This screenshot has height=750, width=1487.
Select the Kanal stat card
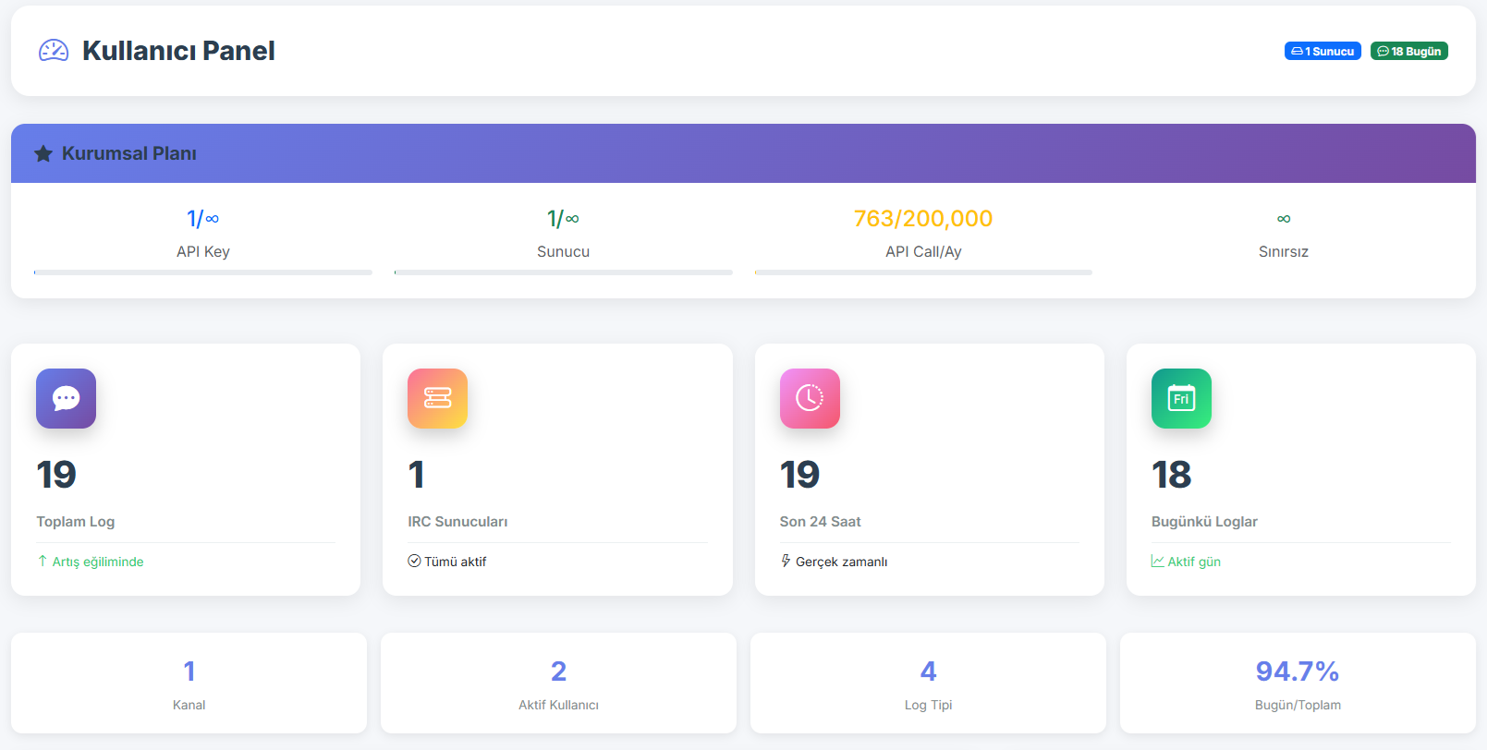pos(189,683)
